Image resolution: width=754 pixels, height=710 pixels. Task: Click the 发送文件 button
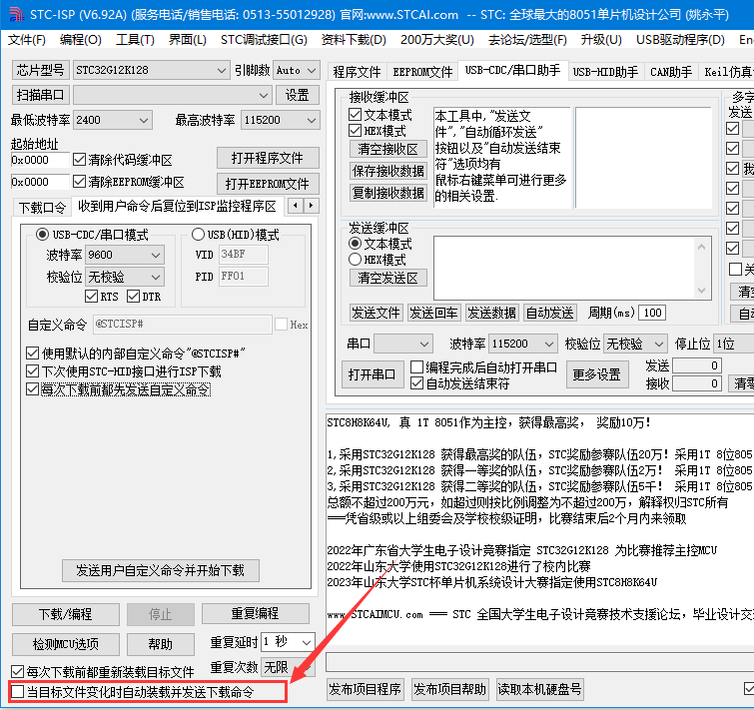point(376,313)
